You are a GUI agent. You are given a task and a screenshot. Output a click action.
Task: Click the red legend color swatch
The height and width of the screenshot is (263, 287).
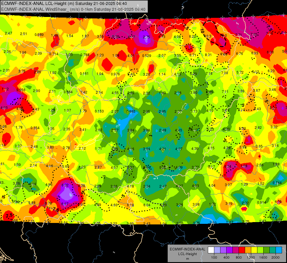point(242,250)
